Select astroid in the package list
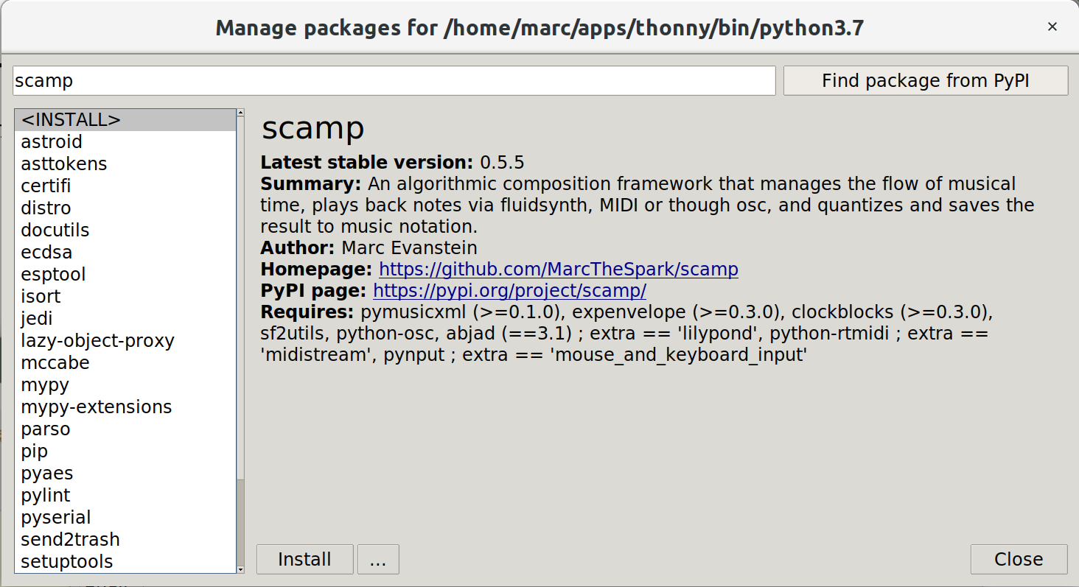 [x=52, y=142]
